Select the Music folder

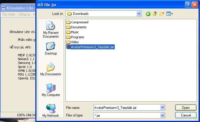[72, 32]
